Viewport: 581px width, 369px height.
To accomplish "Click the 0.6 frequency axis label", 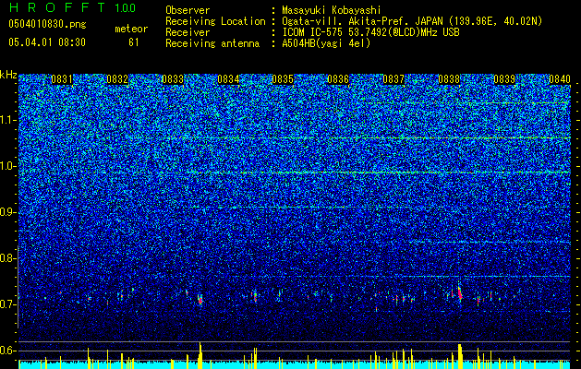I will [8, 351].
